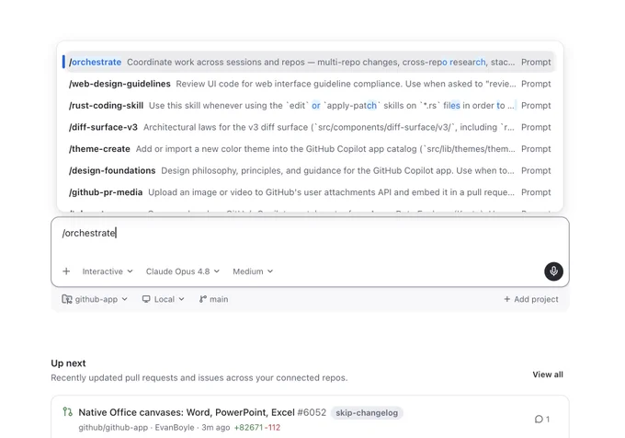The width and height of the screenshot is (625, 438).
Task: Open the Native Office canvases pull request title
Action: [187, 412]
